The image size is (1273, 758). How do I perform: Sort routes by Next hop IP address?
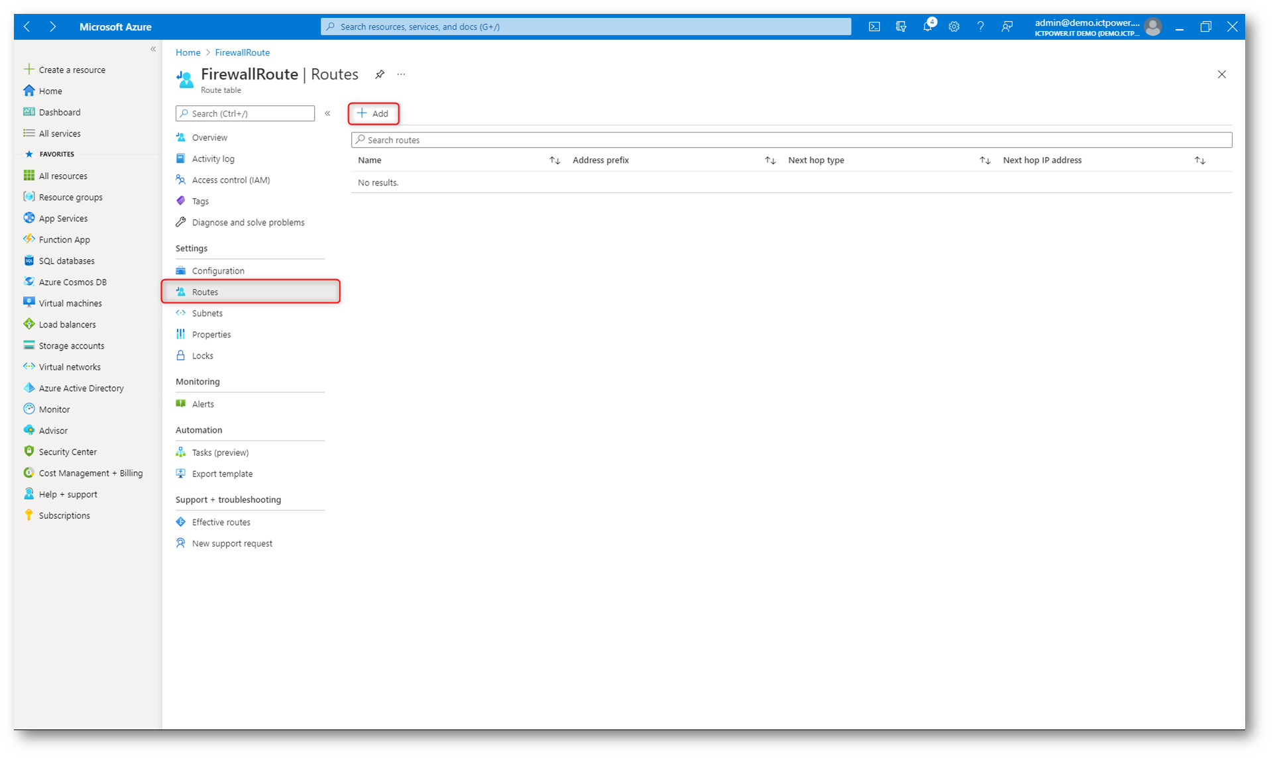(1199, 160)
